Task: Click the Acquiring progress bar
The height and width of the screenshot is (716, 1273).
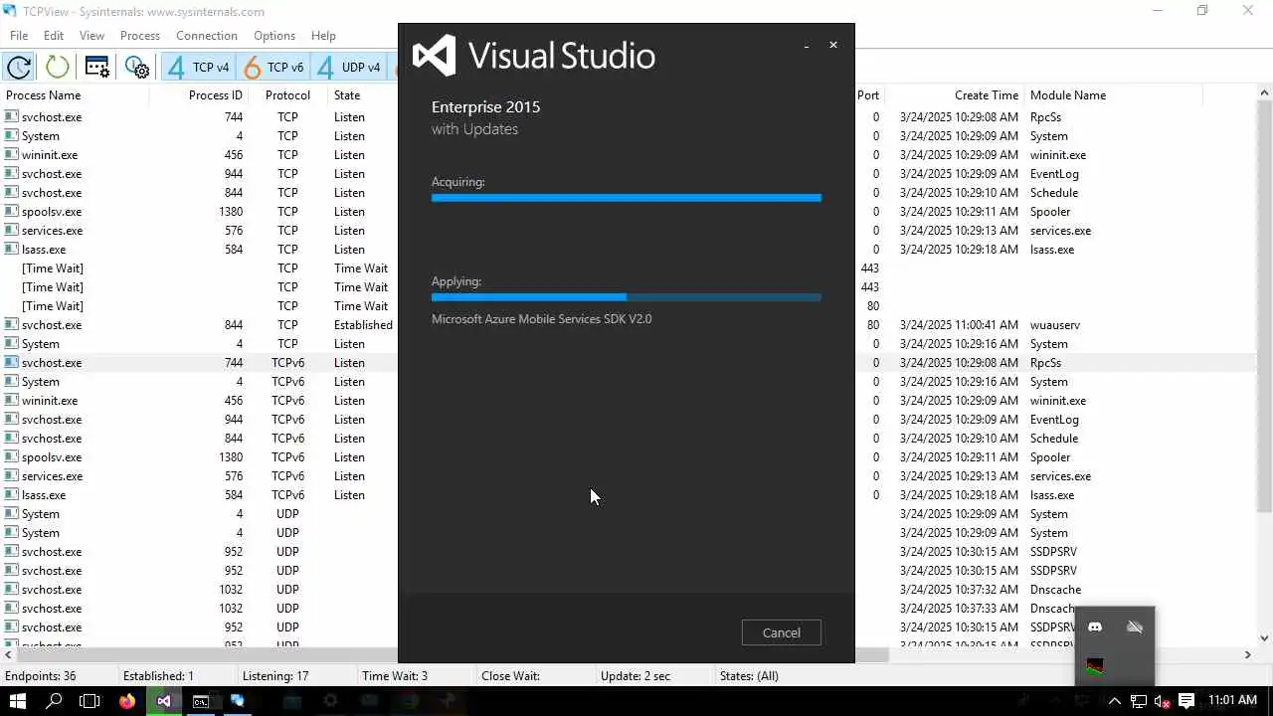Action: tap(627, 198)
